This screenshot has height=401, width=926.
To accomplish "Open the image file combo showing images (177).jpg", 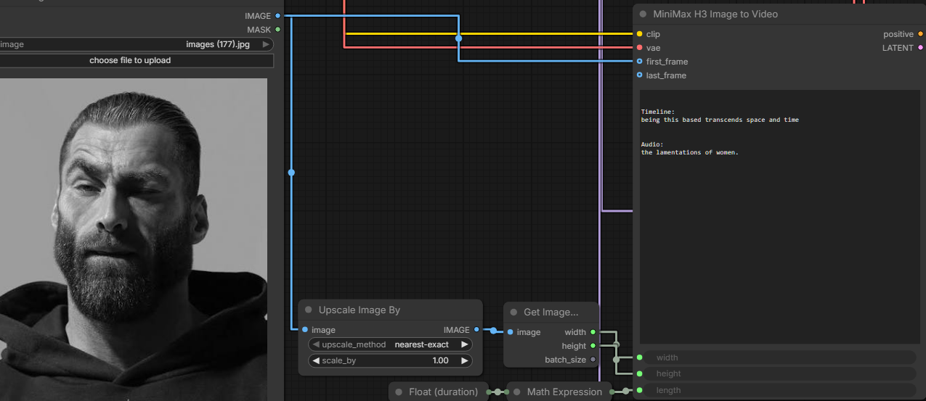I will [x=137, y=44].
